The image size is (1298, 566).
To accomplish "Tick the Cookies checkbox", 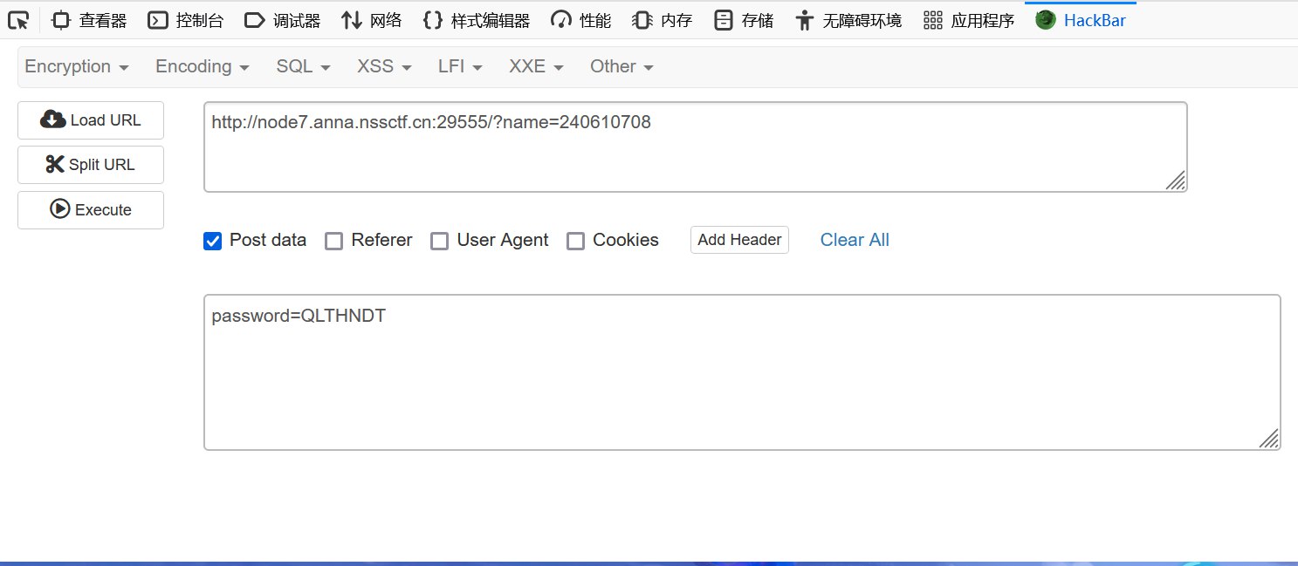I will 575,241.
